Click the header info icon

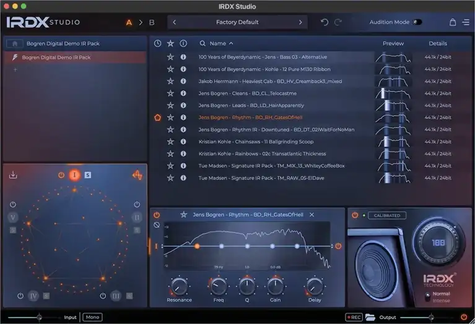[183, 43]
